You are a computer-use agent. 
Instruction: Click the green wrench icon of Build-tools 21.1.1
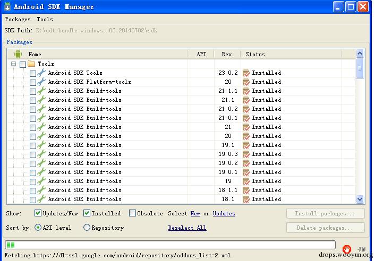click(41, 91)
